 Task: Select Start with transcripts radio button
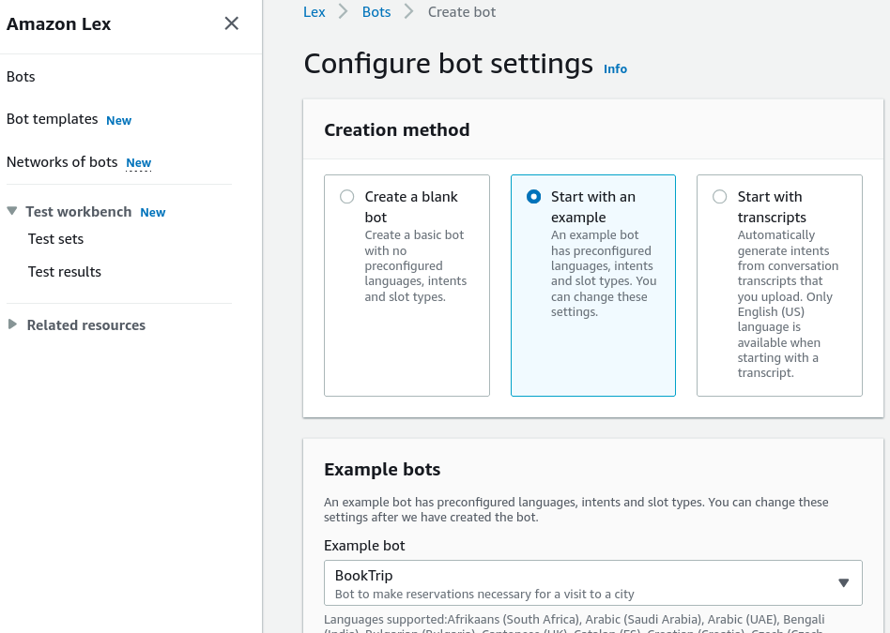click(720, 197)
